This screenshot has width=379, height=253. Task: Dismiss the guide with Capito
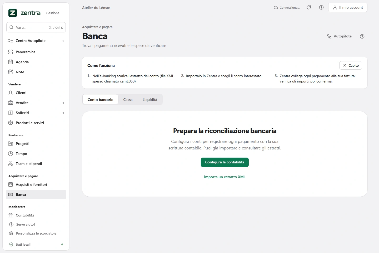(x=351, y=65)
